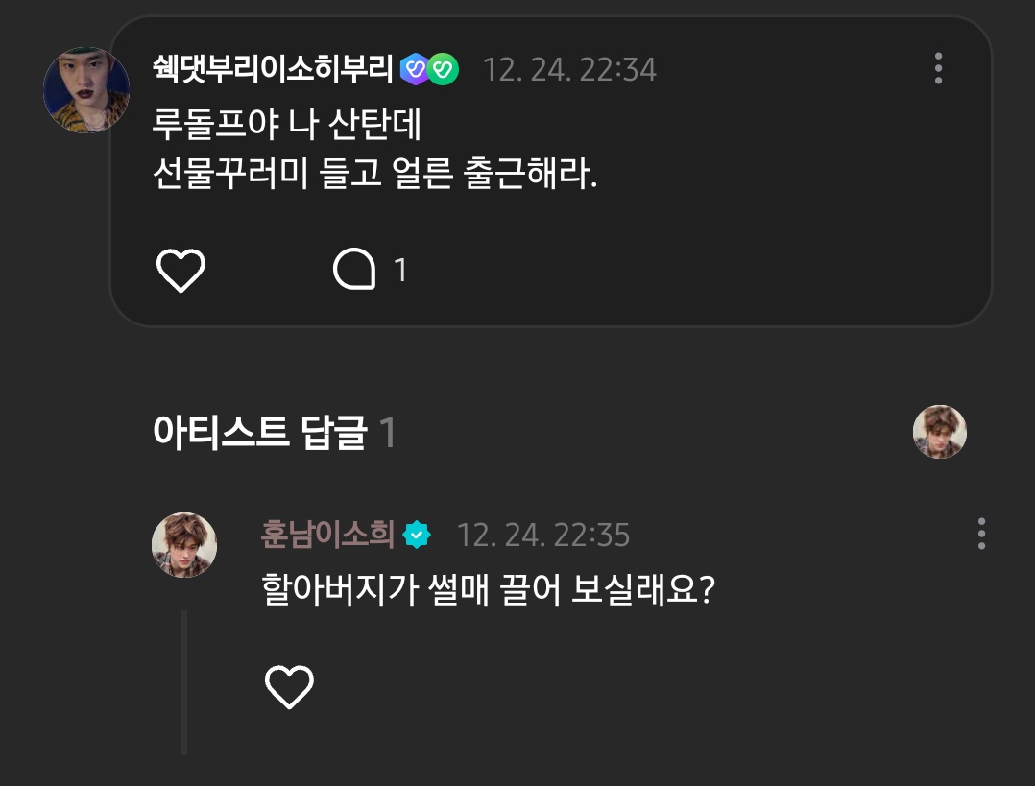Open the artist avatar beside 훈남이소희 reply
This screenshot has height=786, width=1035.
(x=184, y=545)
